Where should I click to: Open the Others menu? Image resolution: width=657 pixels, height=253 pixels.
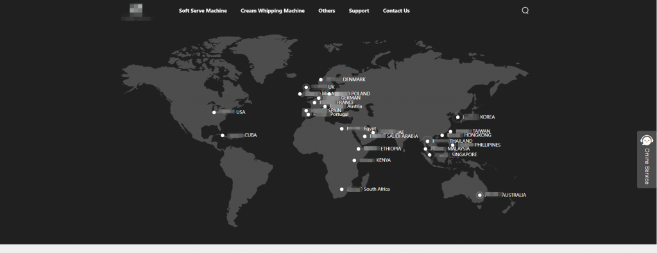(x=327, y=11)
